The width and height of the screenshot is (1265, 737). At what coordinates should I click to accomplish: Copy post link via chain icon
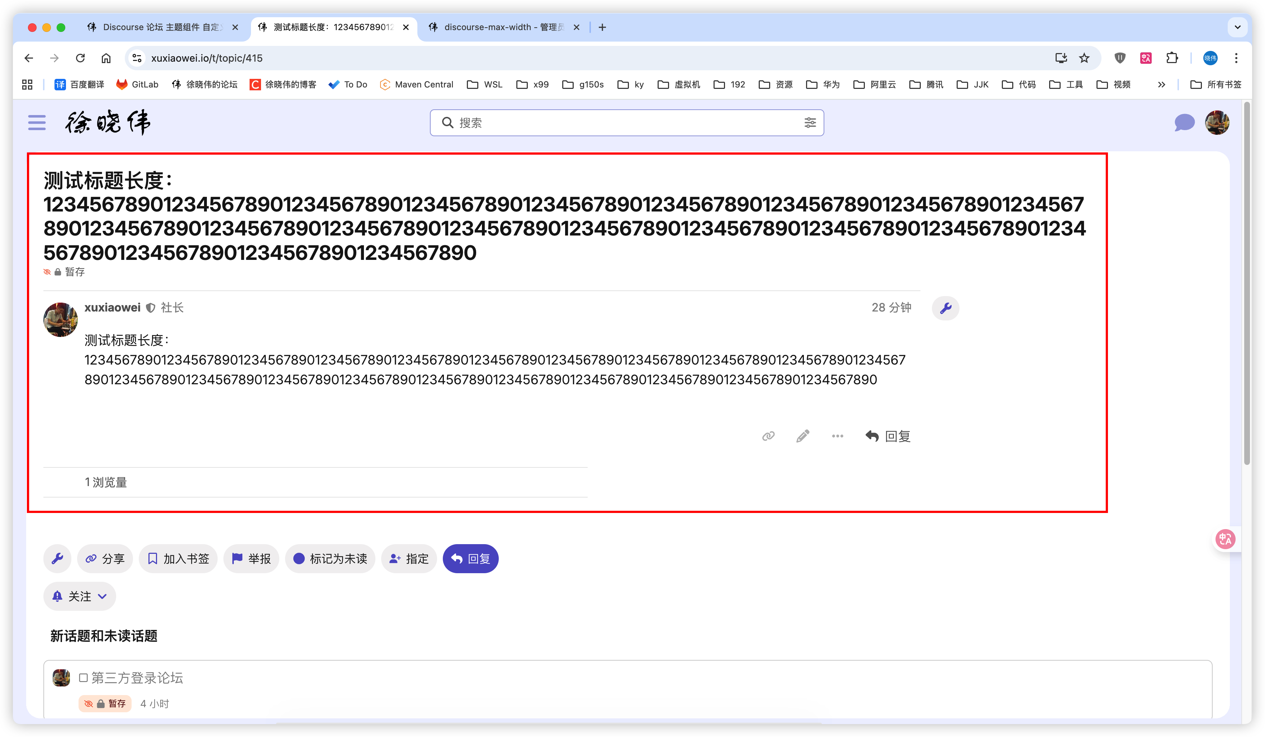tap(768, 436)
